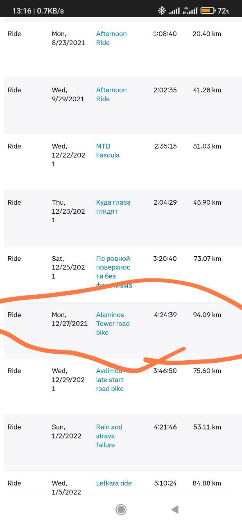Tap the Bluetooth status icon
The height and width of the screenshot is (524, 242).
[162, 11]
